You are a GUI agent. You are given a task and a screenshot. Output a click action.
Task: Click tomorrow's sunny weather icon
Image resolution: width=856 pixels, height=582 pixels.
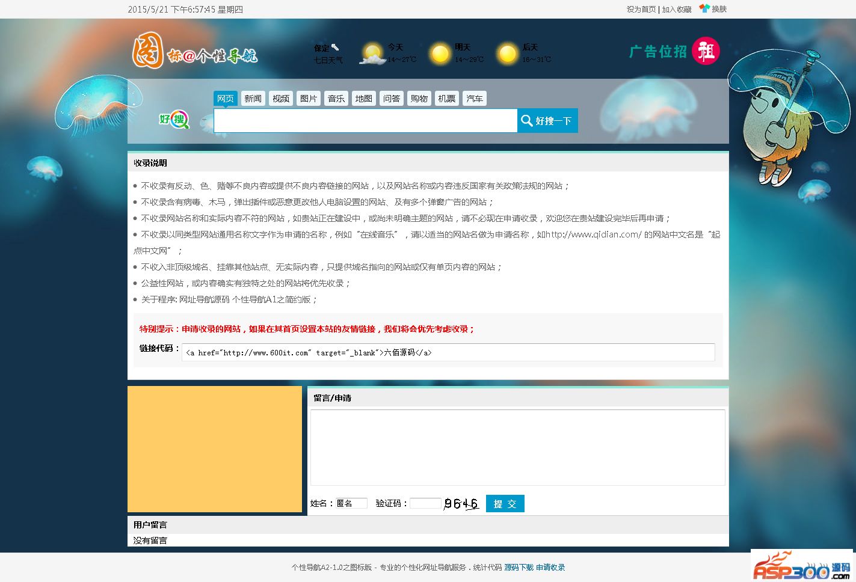tap(440, 54)
